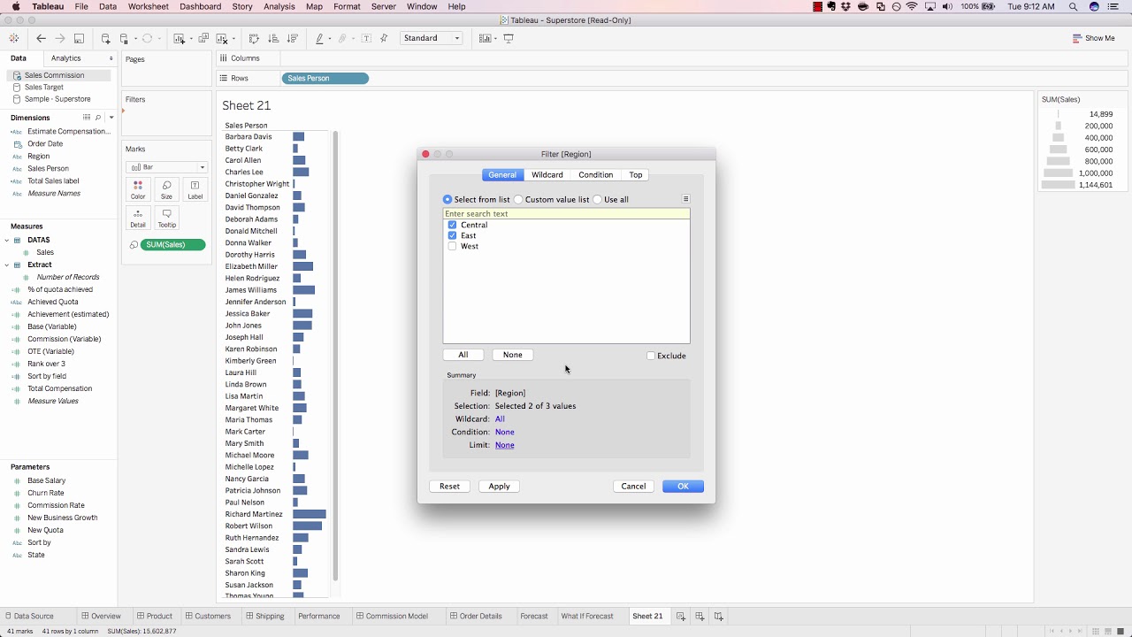This screenshot has width=1132, height=637.
Task: Open the Label marks card button
Action: tap(195, 190)
